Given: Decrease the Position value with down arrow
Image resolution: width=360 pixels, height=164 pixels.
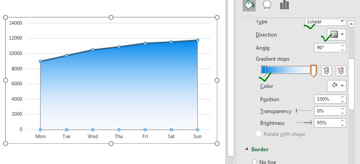Looking at the screenshot, I should 342,102.
